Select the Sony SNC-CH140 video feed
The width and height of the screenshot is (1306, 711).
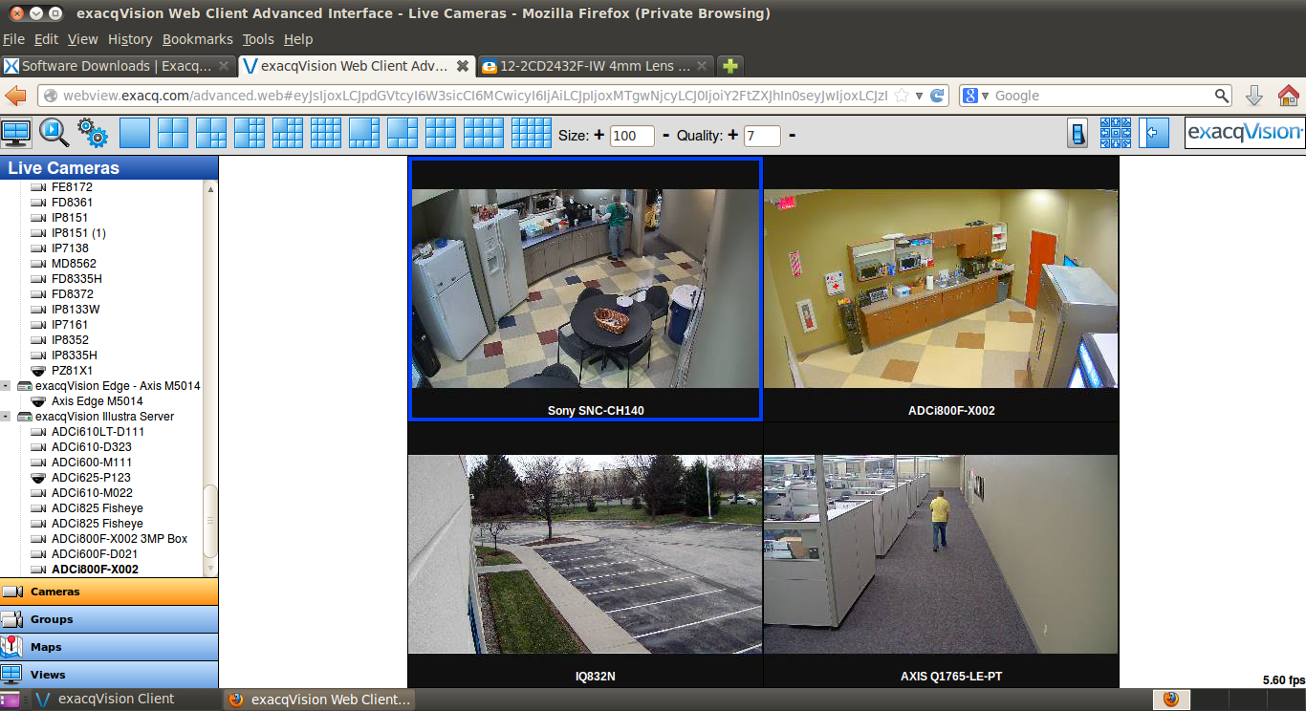tap(585, 289)
